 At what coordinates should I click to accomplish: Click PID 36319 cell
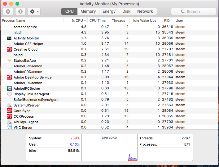(168, 27)
